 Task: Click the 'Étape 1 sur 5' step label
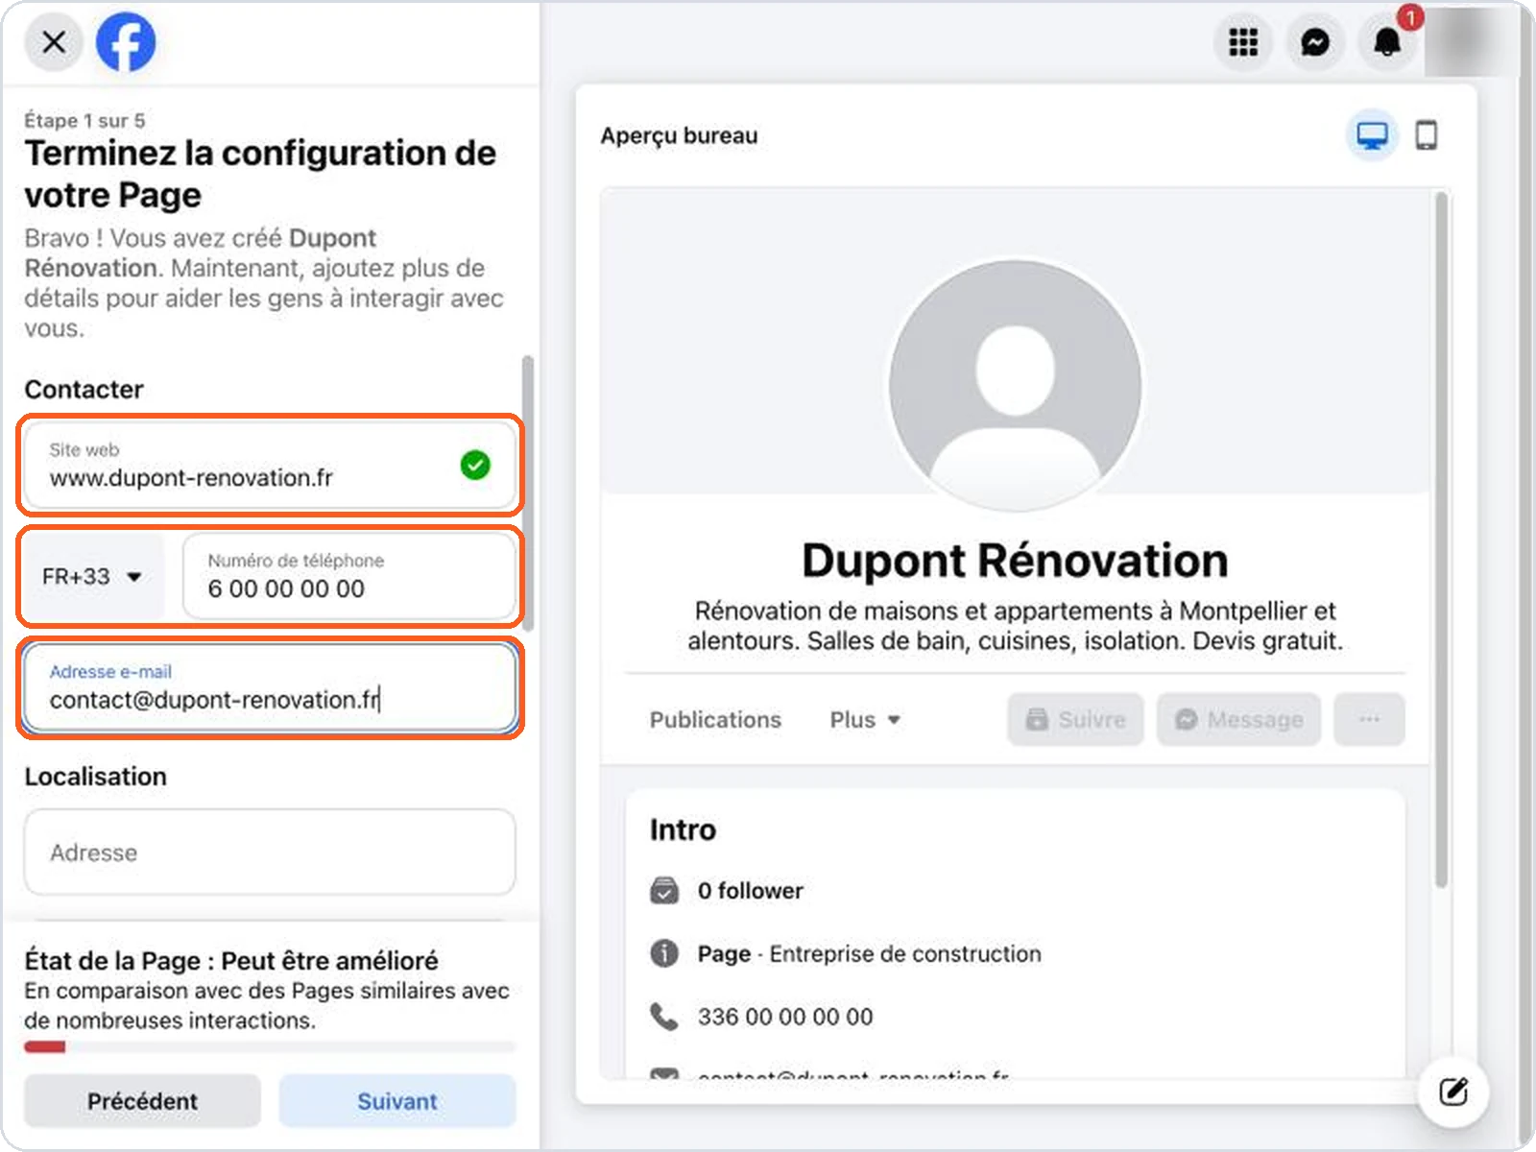coord(84,121)
